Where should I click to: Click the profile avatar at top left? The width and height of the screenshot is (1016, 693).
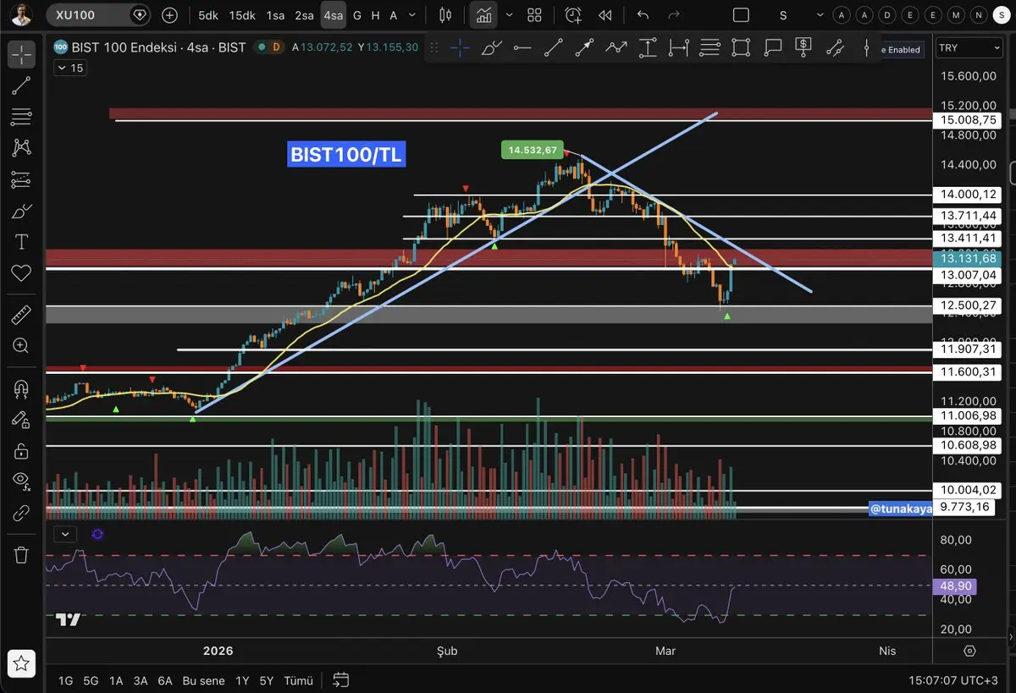pos(22,14)
